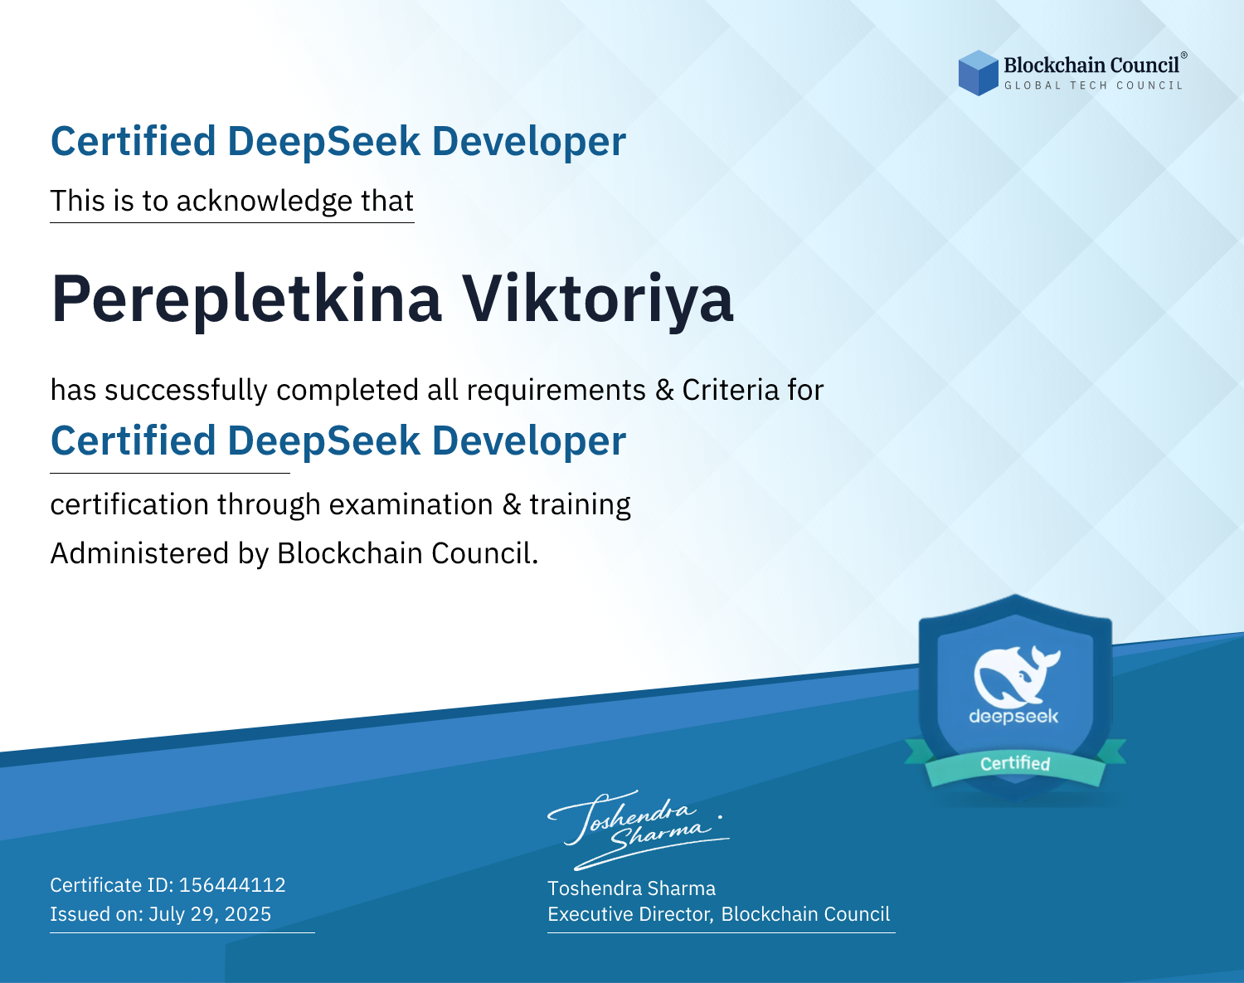
Task: Click the "Certified DeepSeek Developer" title above the acknowledgement line
Action: pos(338,141)
